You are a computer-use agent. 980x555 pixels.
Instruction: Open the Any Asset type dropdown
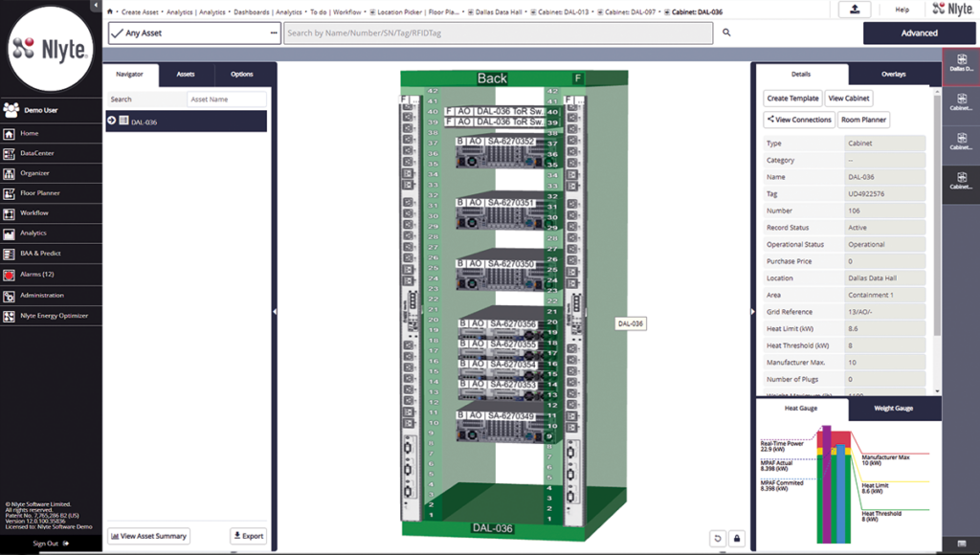(194, 33)
